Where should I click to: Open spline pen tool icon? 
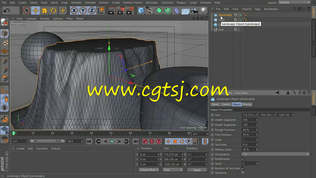pos(150,11)
